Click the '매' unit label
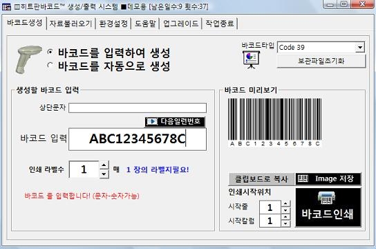376x249 pixels. [x=116, y=170]
